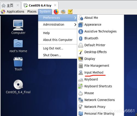Choose Help from System menu
Screen dimensions: 137x116
click(x=58, y=33)
